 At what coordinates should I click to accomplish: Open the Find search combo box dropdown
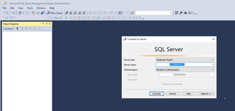(x=171, y=13)
